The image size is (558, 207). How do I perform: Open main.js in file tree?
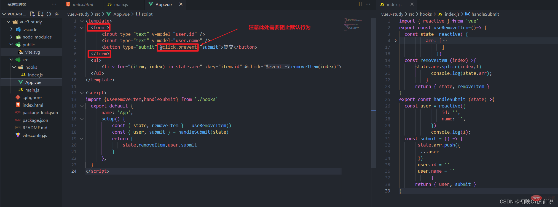pyautogui.click(x=31, y=90)
